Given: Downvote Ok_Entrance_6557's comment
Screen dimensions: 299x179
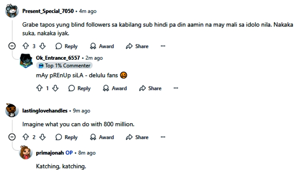Looking at the screenshot, I should [55, 89].
